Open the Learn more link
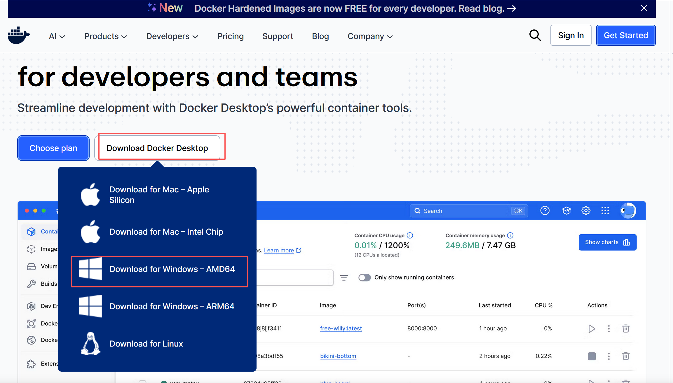The image size is (673, 383). coord(279,250)
